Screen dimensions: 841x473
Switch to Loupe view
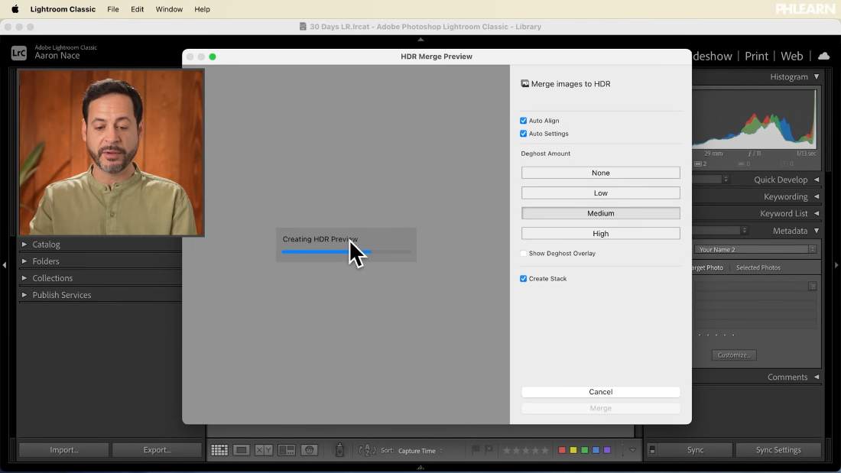click(x=242, y=450)
